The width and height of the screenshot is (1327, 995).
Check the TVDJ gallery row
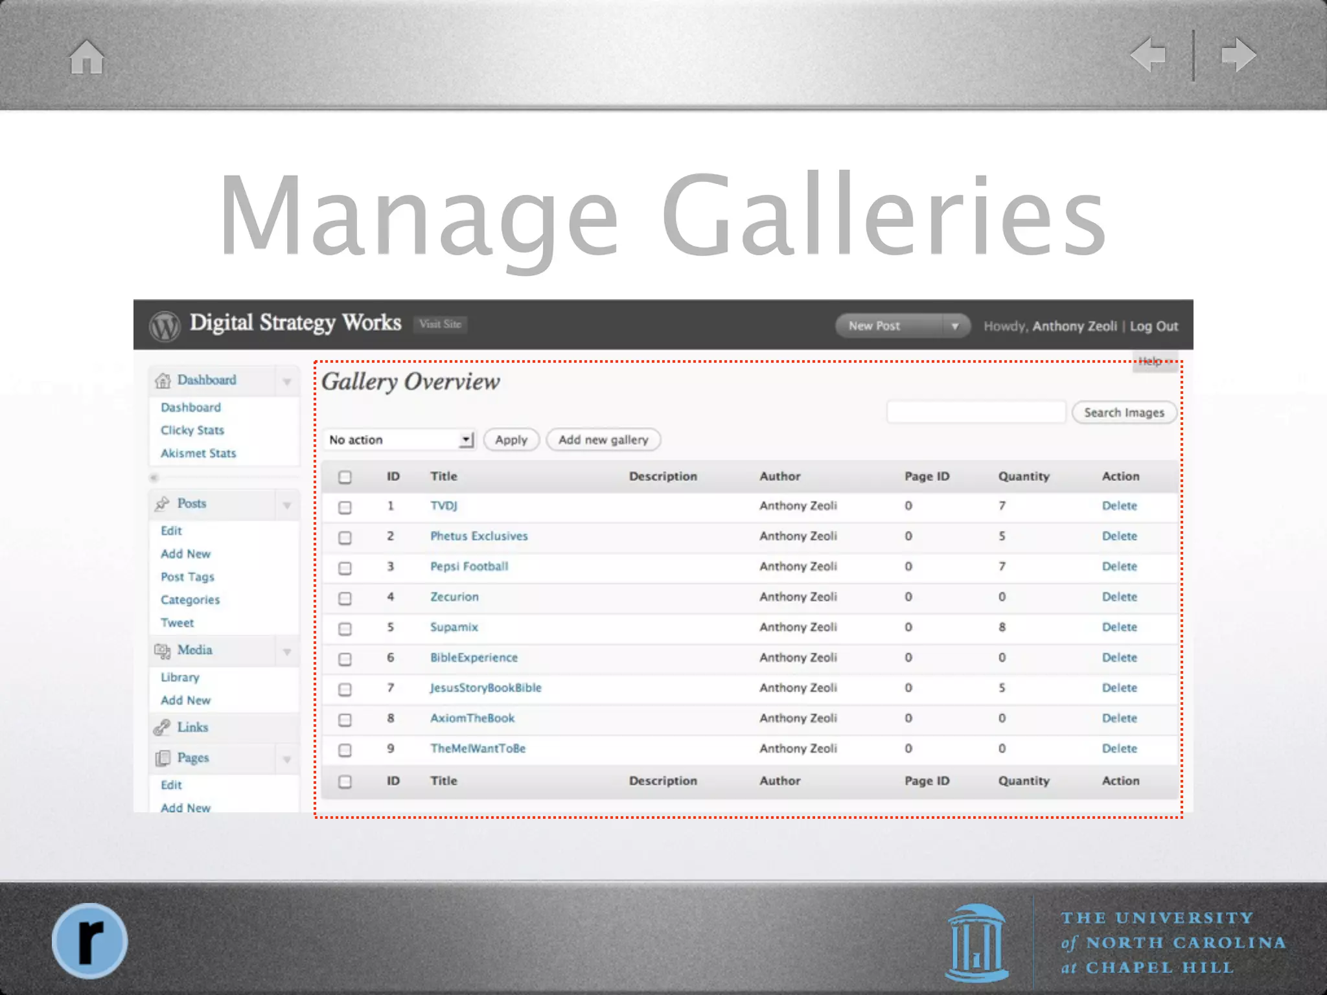coord(345,507)
